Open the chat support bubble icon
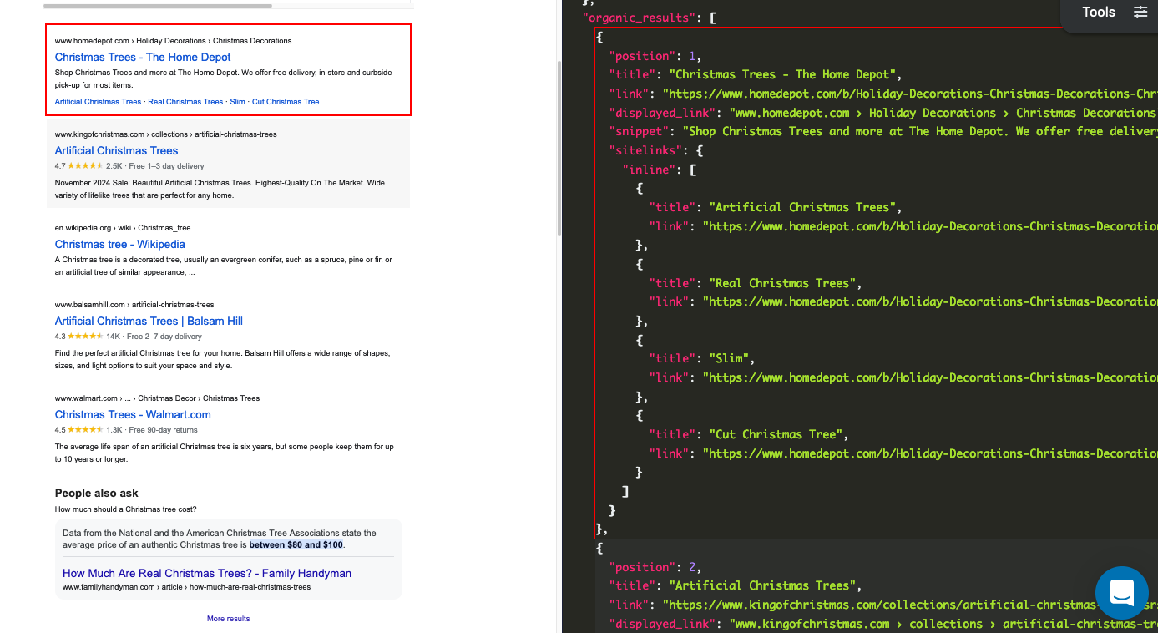Viewport: 1158px width, 633px height. tap(1122, 593)
